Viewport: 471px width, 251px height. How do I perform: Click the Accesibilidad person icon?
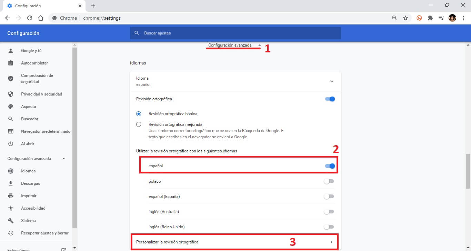pos(11,208)
